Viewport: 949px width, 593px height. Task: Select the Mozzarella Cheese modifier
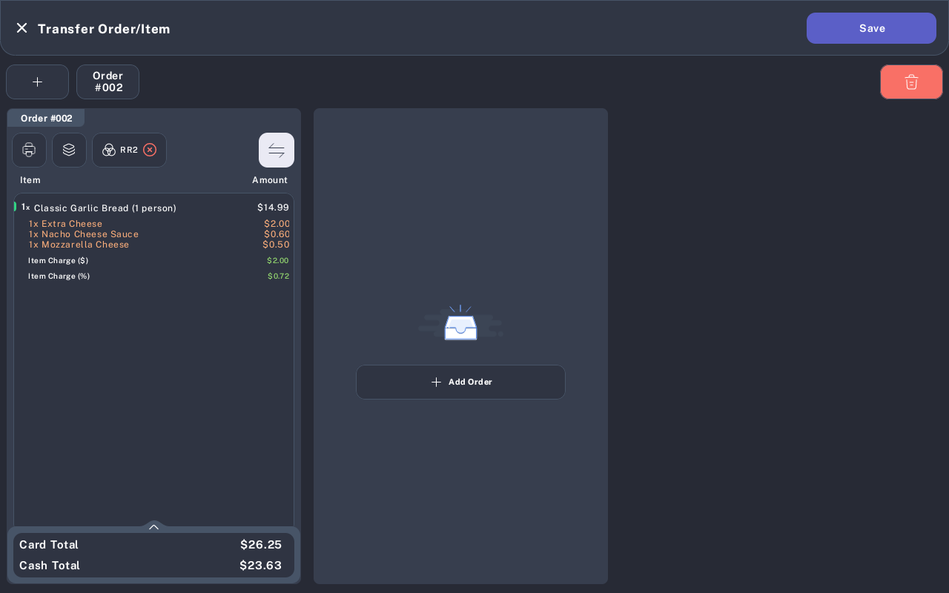tap(159, 245)
